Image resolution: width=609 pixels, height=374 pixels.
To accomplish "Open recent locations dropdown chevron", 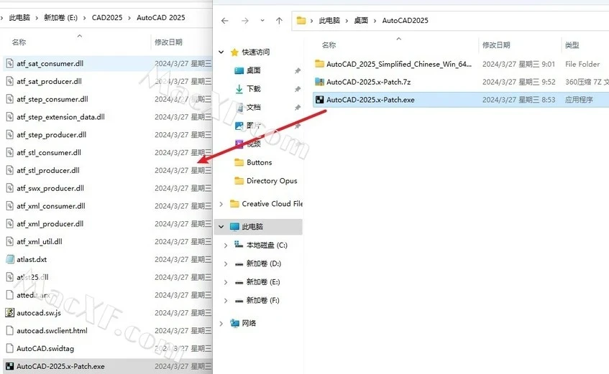I will (x=262, y=21).
